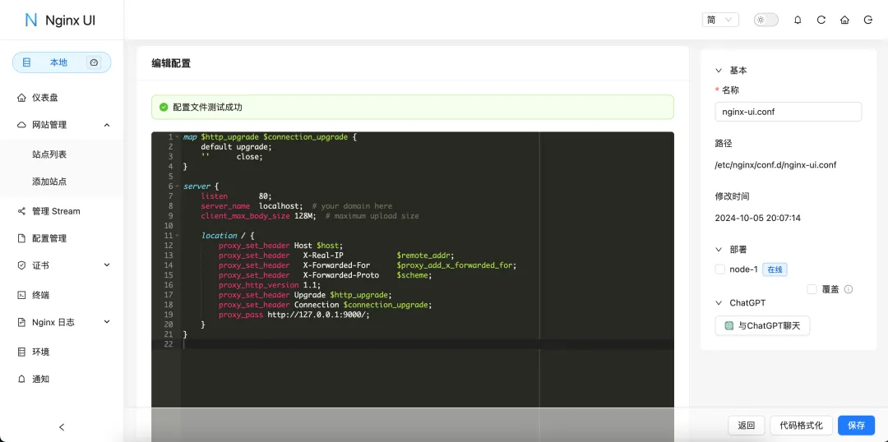
Task: Click the logout icon in top bar
Action: 868,20
